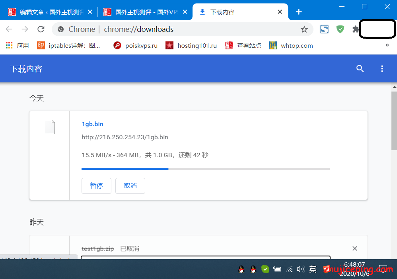Click the first QQ penguin tray icon
The image size is (397, 279).
241,269
